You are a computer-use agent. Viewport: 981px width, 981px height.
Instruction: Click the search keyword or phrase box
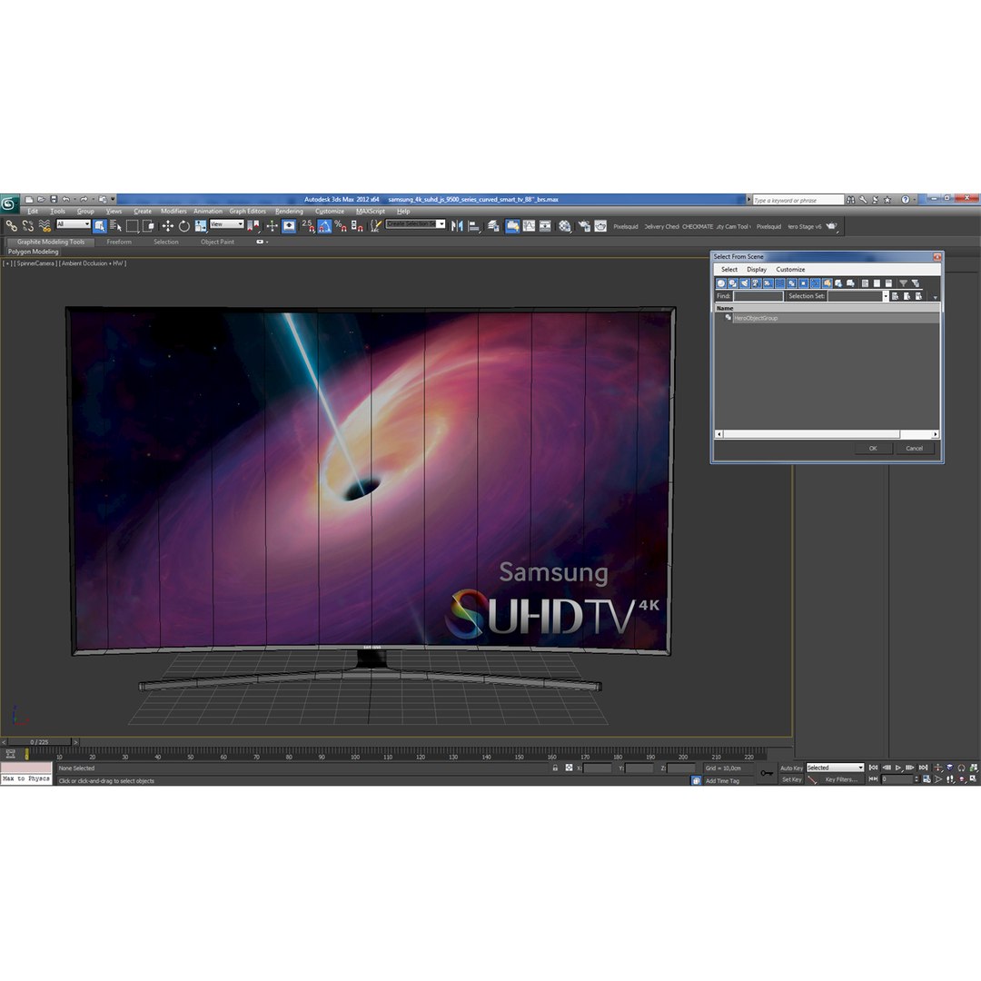pyautogui.click(x=798, y=200)
